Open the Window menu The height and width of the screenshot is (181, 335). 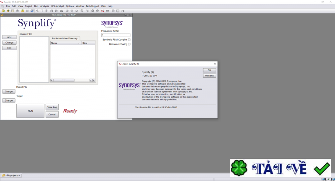point(80,6)
